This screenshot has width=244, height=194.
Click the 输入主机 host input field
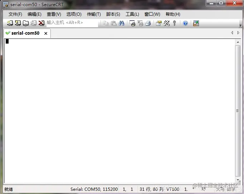[72, 23]
